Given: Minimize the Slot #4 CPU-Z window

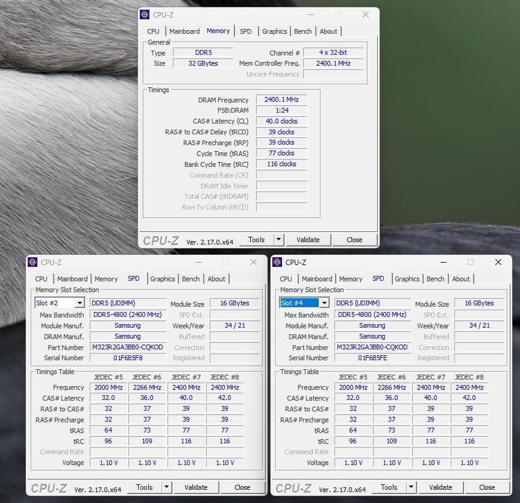Looking at the screenshot, I should (443, 262).
